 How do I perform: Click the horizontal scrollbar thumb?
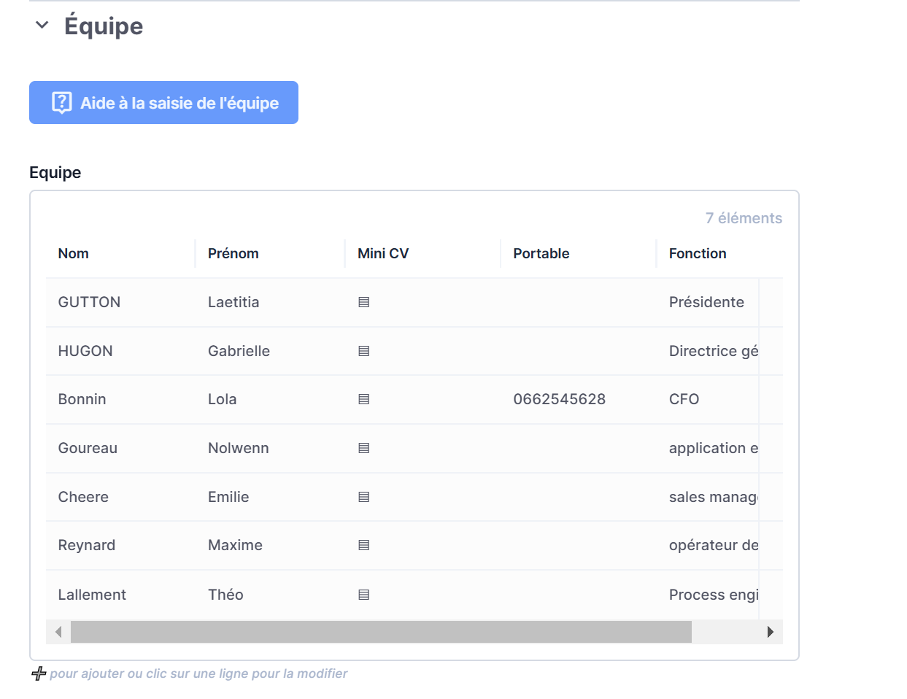380,632
